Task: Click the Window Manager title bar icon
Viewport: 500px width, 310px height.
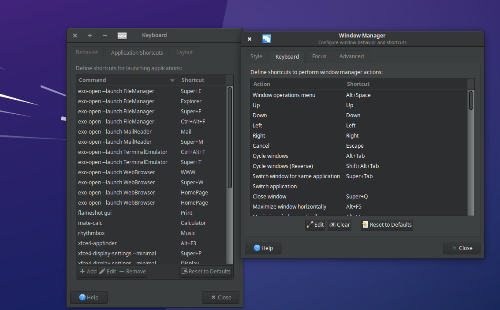Action: 267,39
